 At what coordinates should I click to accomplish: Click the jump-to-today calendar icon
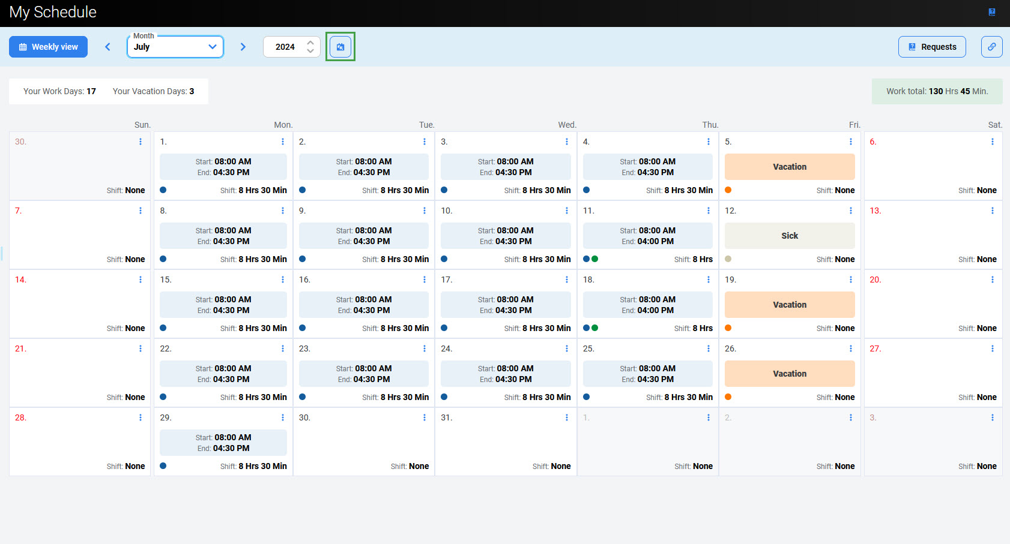click(340, 47)
